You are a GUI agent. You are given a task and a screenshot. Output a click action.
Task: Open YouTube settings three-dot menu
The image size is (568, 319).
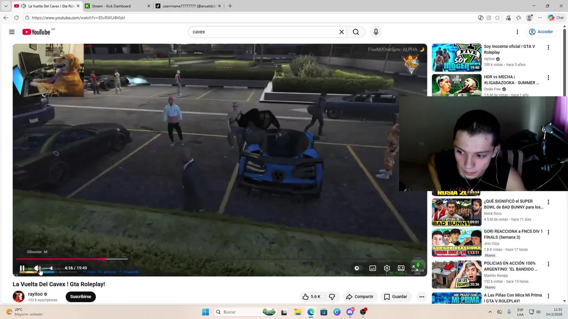point(517,32)
